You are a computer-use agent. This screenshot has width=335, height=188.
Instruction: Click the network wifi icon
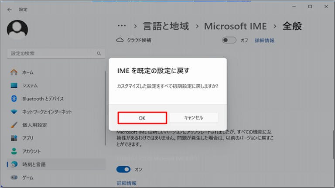(x=14, y=112)
